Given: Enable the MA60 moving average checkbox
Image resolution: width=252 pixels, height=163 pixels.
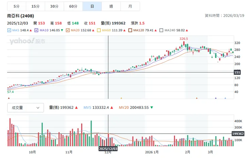Looking at the screenshot, I should coord(99,30).
